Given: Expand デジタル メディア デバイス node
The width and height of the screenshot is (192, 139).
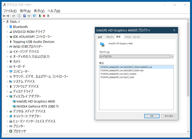Looking at the screenshot, I should pyautogui.click(x=7, y=111).
